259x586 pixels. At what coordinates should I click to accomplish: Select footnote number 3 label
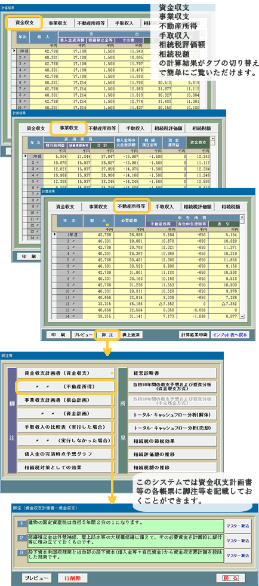pyautogui.click(x=21, y=553)
